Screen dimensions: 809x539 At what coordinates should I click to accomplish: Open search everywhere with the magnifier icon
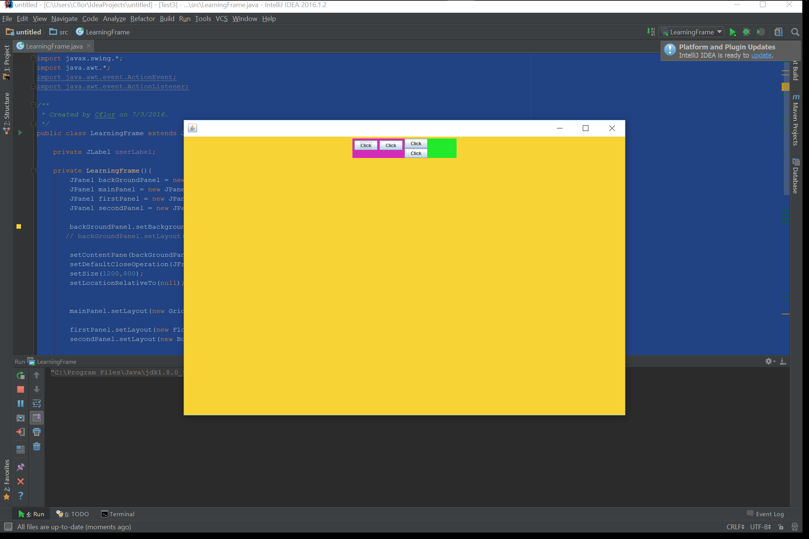point(795,32)
